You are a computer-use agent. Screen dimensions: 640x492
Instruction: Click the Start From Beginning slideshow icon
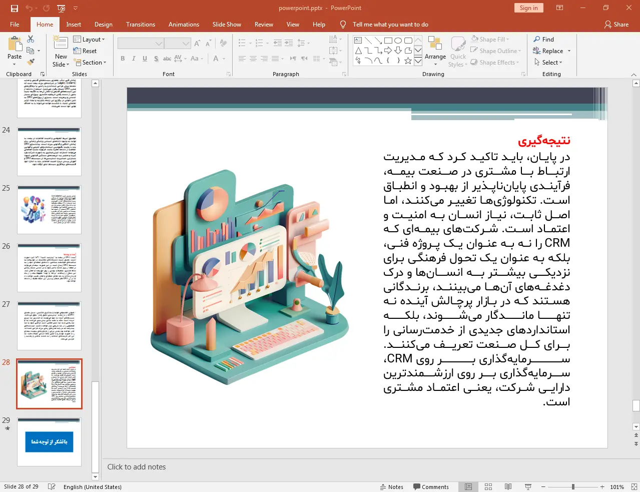coord(61,8)
